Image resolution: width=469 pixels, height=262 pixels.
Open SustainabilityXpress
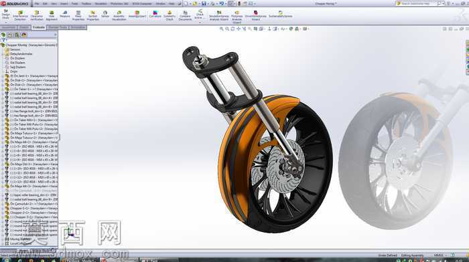pos(280,14)
